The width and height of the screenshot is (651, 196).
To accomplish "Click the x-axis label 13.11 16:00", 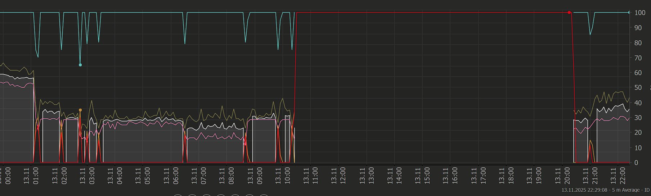I will [x=450, y=176].
